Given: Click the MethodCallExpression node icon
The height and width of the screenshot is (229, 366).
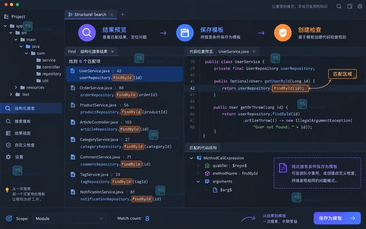Looking at the screenshot, I should click(199, 158).
